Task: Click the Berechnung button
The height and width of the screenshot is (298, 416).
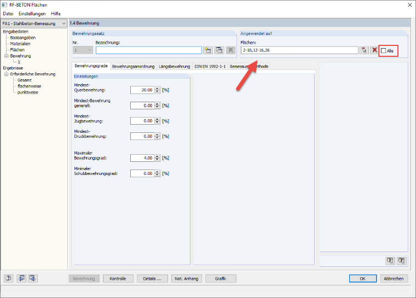Action: [x=84, y=279]
